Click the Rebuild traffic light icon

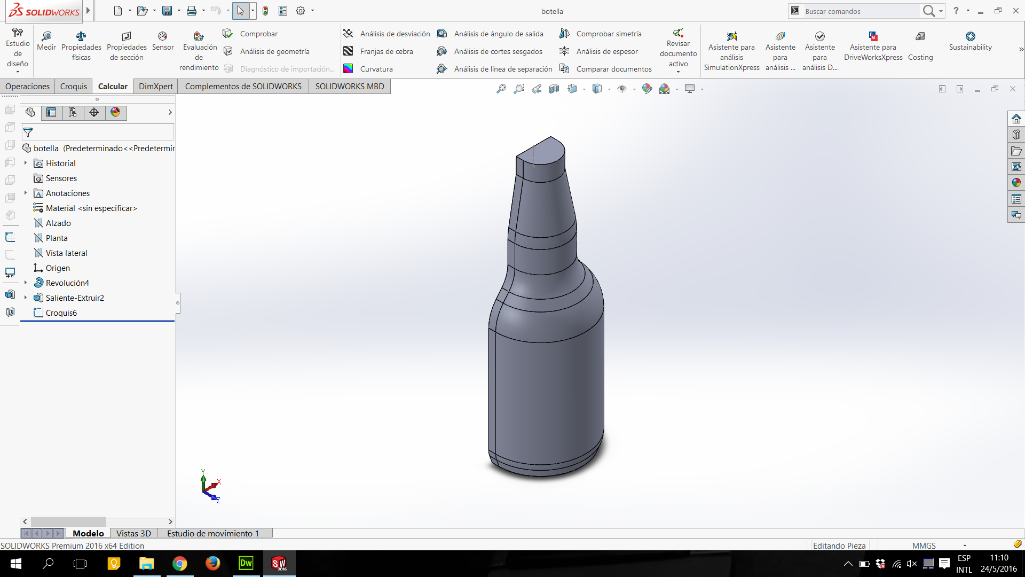coord(265,11)
